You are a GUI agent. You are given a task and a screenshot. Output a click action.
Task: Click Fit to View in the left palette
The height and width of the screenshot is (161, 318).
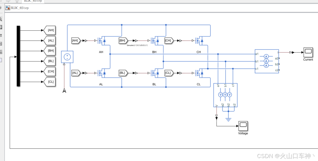tap(1, 27)
